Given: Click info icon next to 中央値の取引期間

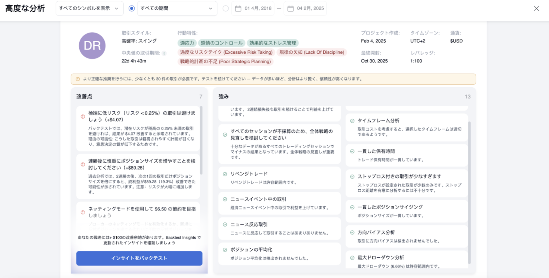Looking at the screenshot, I should pyautogui.click(x=164, y=53).
